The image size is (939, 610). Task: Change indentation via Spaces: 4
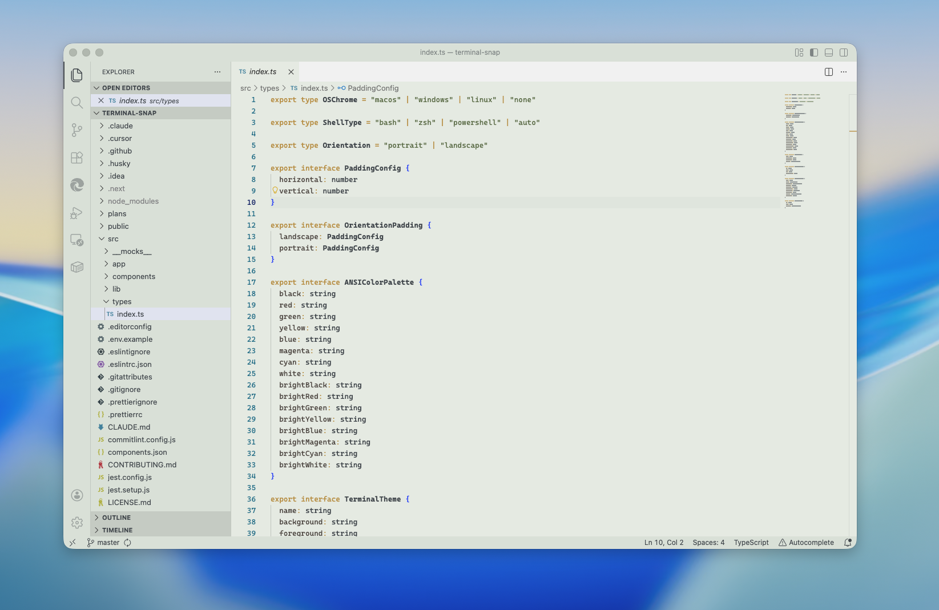(708, 543)
